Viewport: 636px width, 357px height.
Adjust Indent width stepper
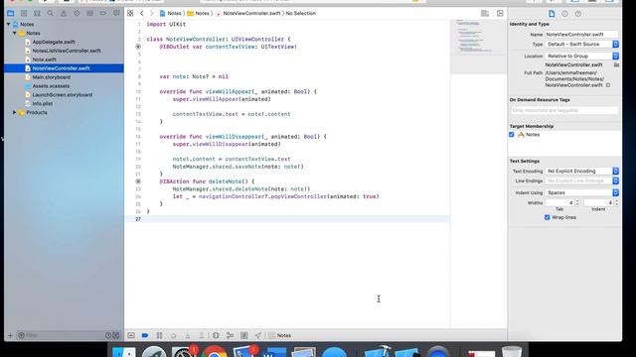pos(616,202)
